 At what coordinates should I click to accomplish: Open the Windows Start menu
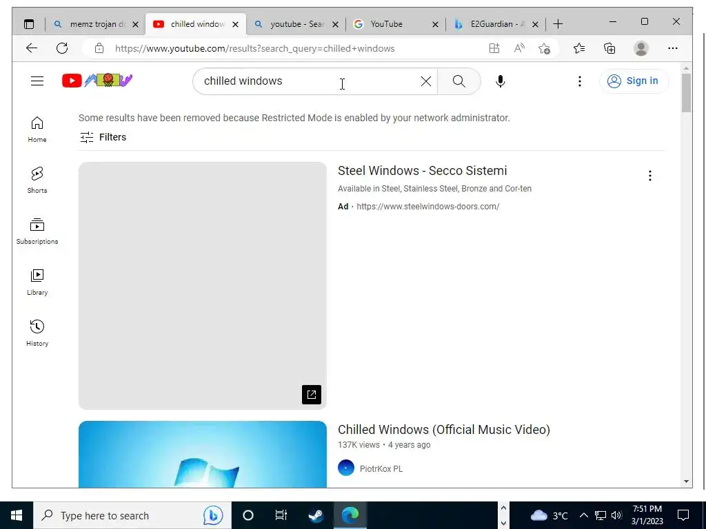17,515
